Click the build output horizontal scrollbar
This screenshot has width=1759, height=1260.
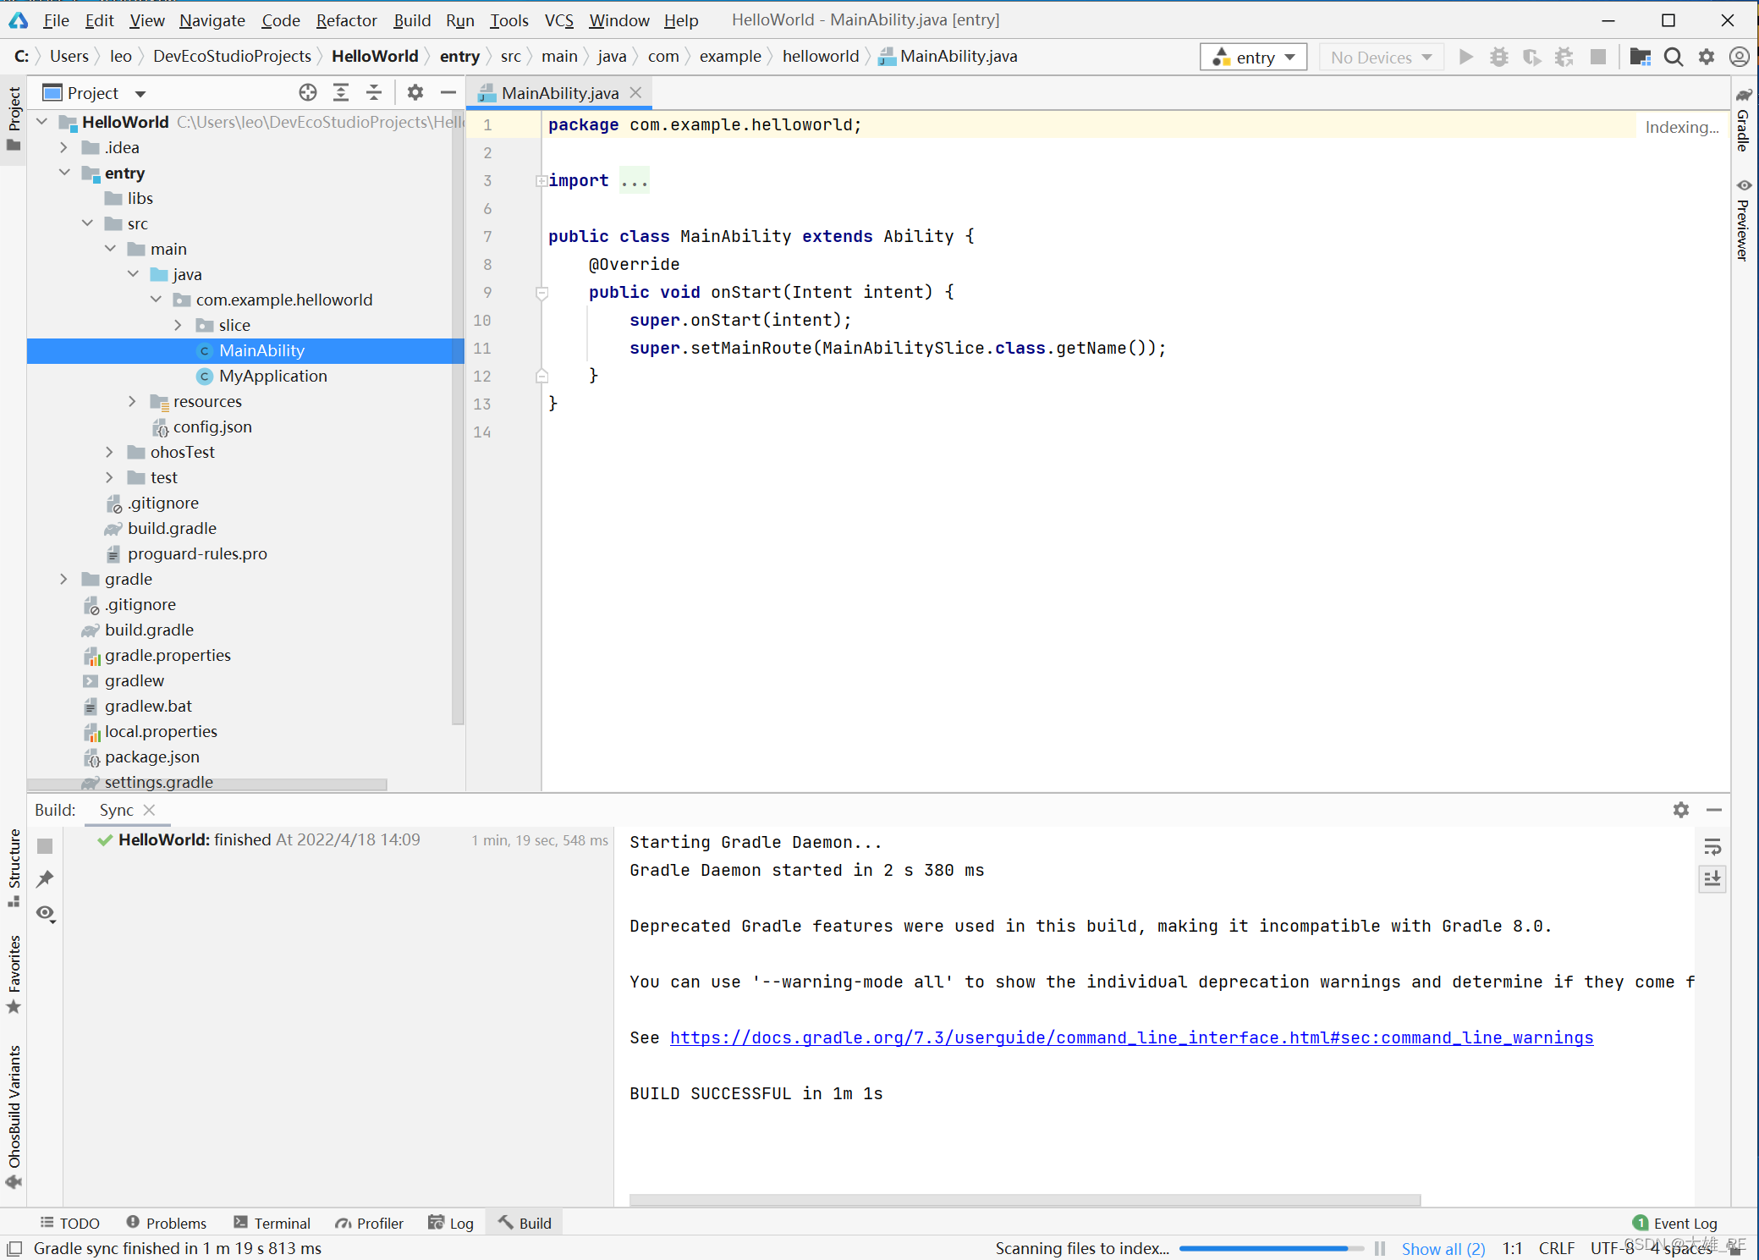point(1025,1199)
